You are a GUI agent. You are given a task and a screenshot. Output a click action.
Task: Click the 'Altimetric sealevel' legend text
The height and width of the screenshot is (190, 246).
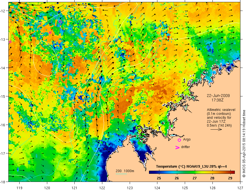(221, 110)
